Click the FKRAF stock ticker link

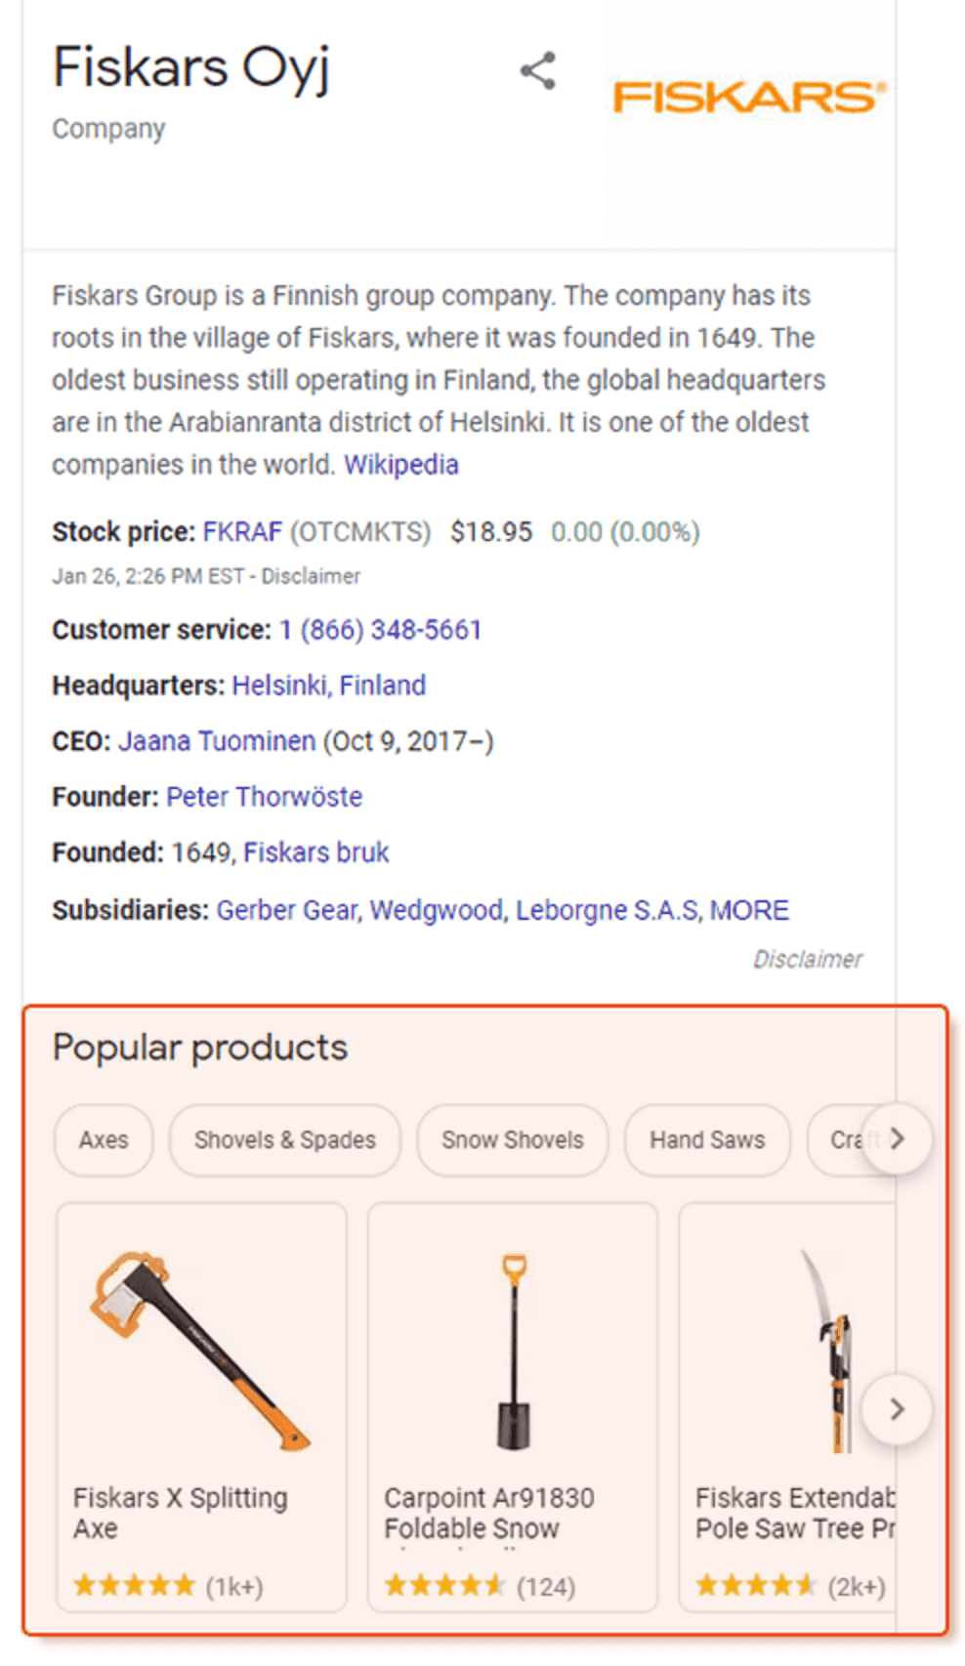(x=240, y=532)
